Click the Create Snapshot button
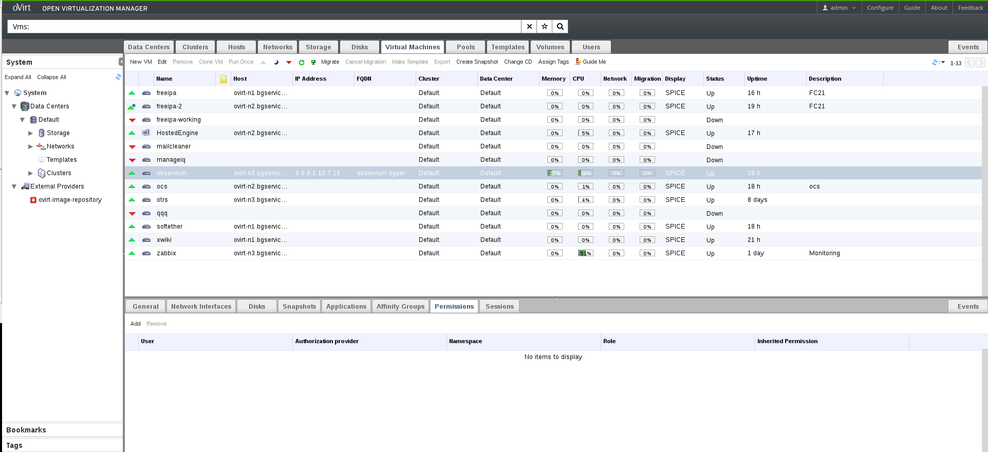The width and height of the screenshot is (988, 452). [x=477, y=62]
